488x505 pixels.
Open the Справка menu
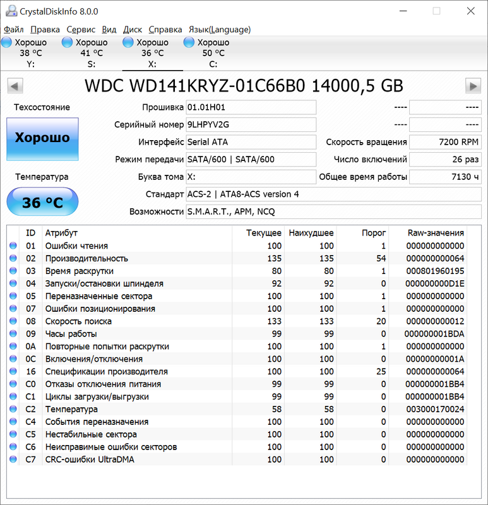pyautogui.click(x=165, y=30)
